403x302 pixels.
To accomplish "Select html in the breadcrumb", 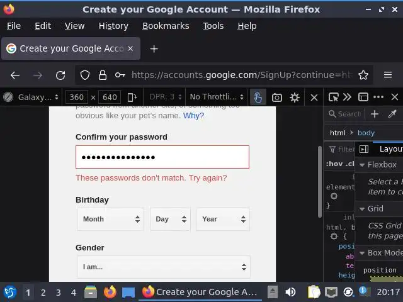I will 338,133.
